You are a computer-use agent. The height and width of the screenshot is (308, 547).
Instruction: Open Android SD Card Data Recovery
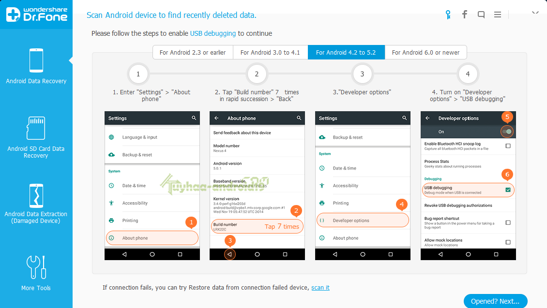(x=36, y=137)
